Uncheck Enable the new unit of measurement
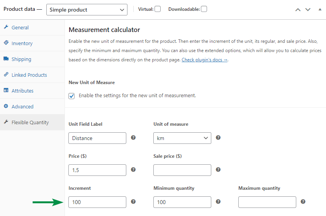 [71, 96]
